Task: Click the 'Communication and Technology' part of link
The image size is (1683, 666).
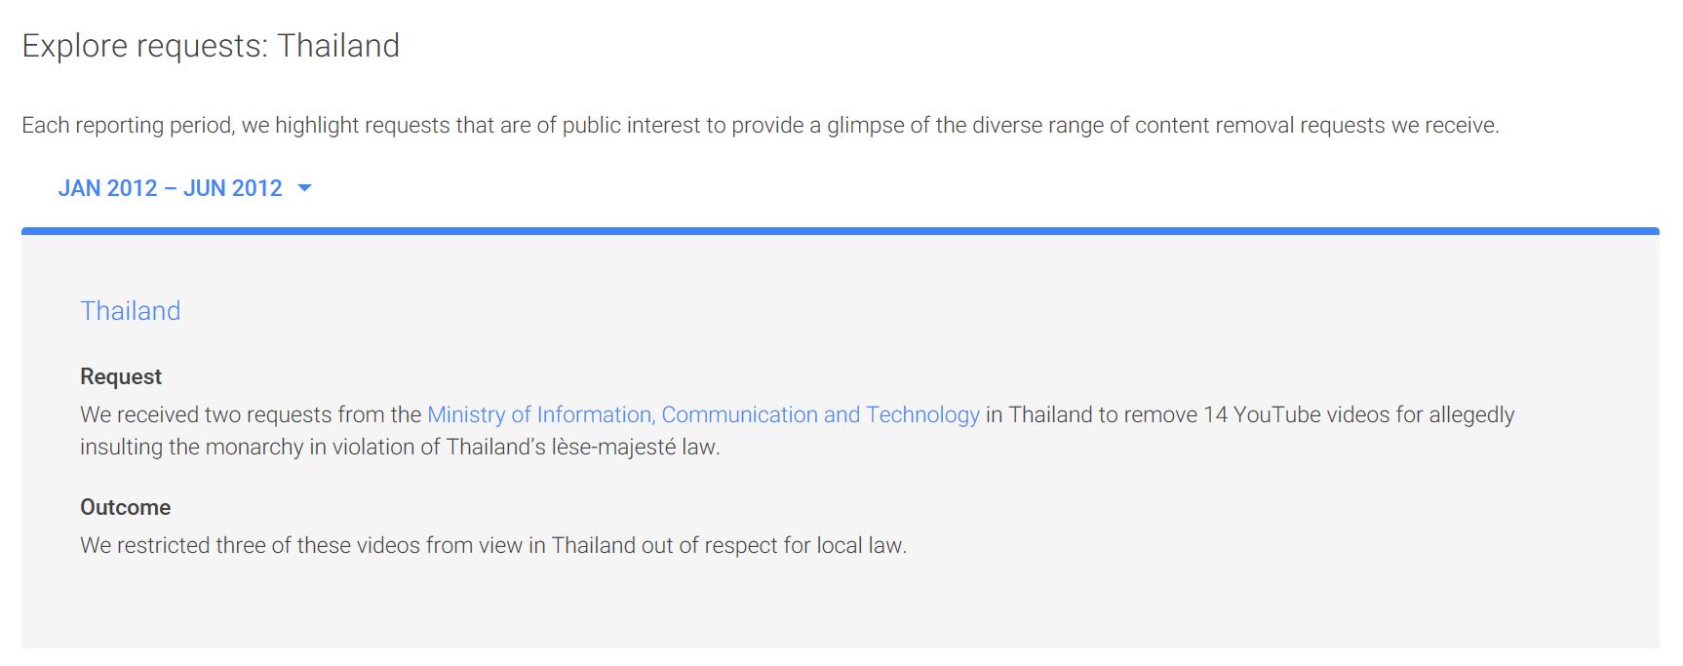Action: pyautogui.click(x=820, y=414)
